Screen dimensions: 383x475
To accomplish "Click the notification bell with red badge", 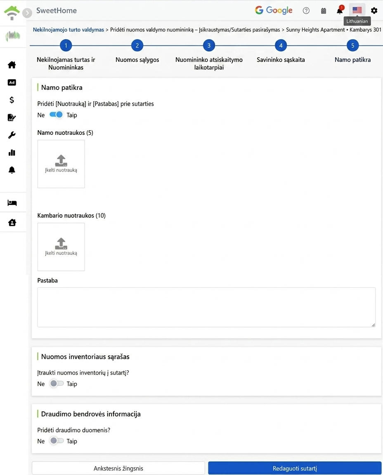I will 340,10.
